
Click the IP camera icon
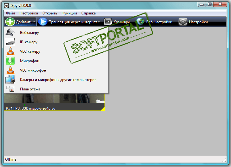[x=10, y=42]
